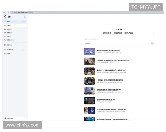Screen dimensions: 166x132
Task: Open the 国内 AI 玩具生意 article
Action: coord(108,51)
